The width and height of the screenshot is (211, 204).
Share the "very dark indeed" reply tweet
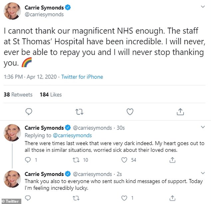172,160
